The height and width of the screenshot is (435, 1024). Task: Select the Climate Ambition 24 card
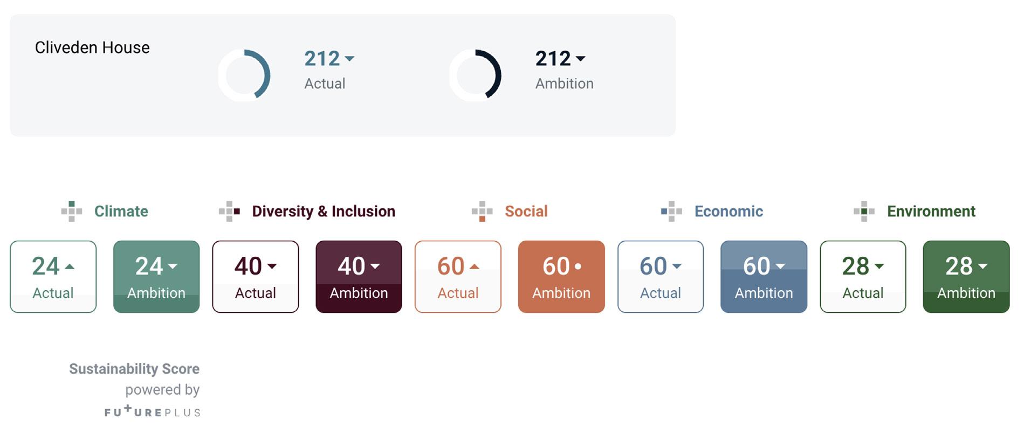point(156,277)
